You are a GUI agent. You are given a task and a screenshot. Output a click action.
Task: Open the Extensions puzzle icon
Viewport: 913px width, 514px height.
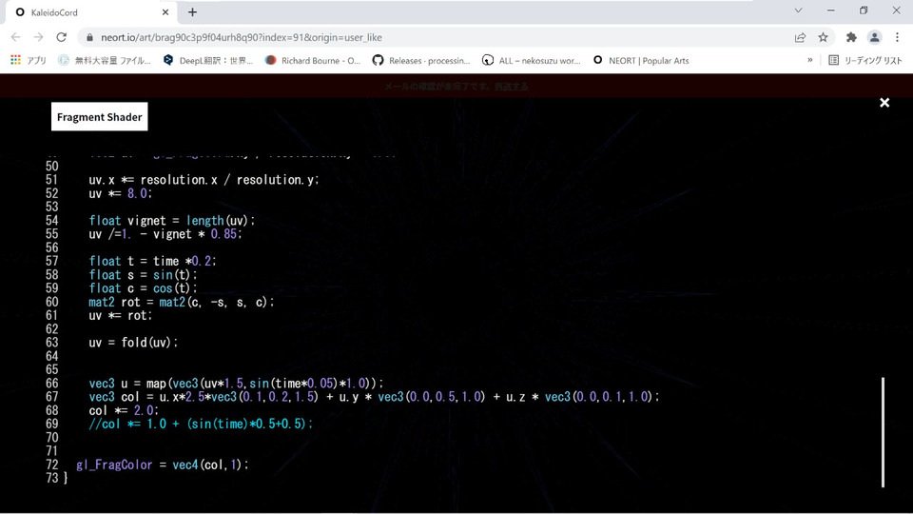(851, 37)
